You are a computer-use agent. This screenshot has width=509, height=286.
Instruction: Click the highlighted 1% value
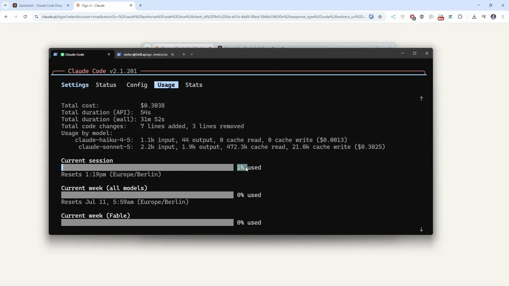241,167
